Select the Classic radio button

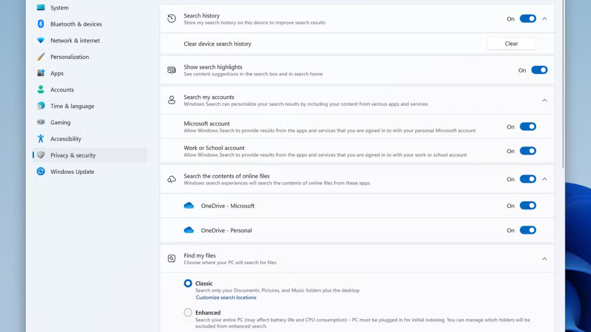tap(188, 284)
